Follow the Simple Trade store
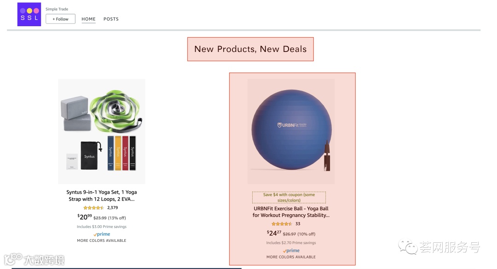The image size is (497, 269). point(60,19)
